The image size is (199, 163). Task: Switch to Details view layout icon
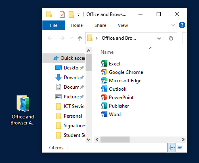172,147
